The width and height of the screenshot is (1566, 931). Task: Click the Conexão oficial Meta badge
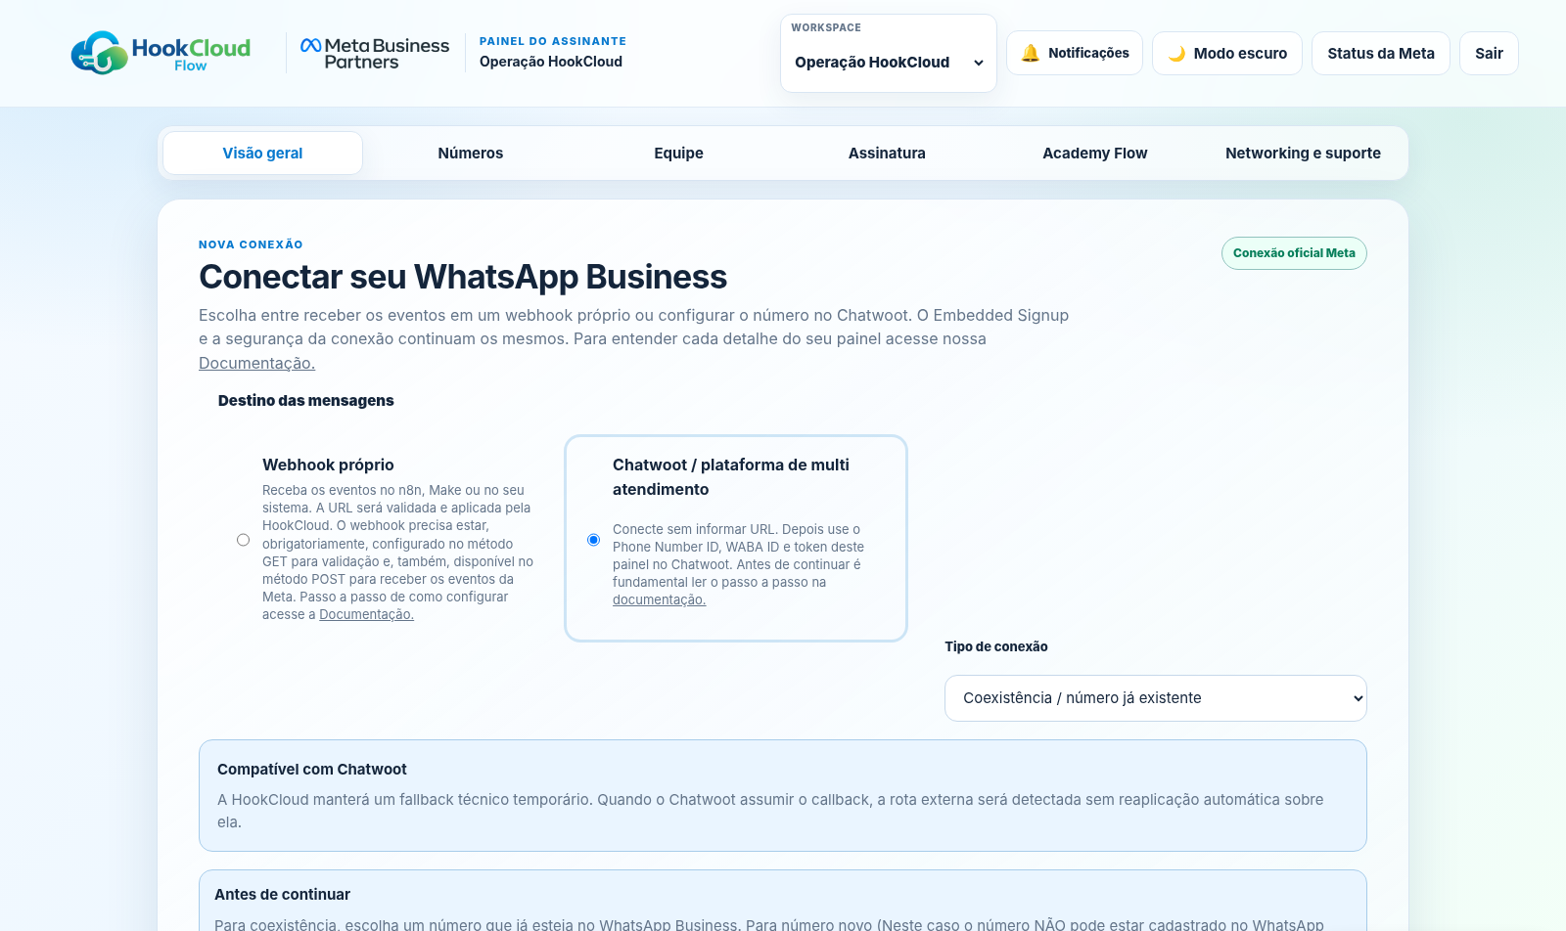(1294, 253)
